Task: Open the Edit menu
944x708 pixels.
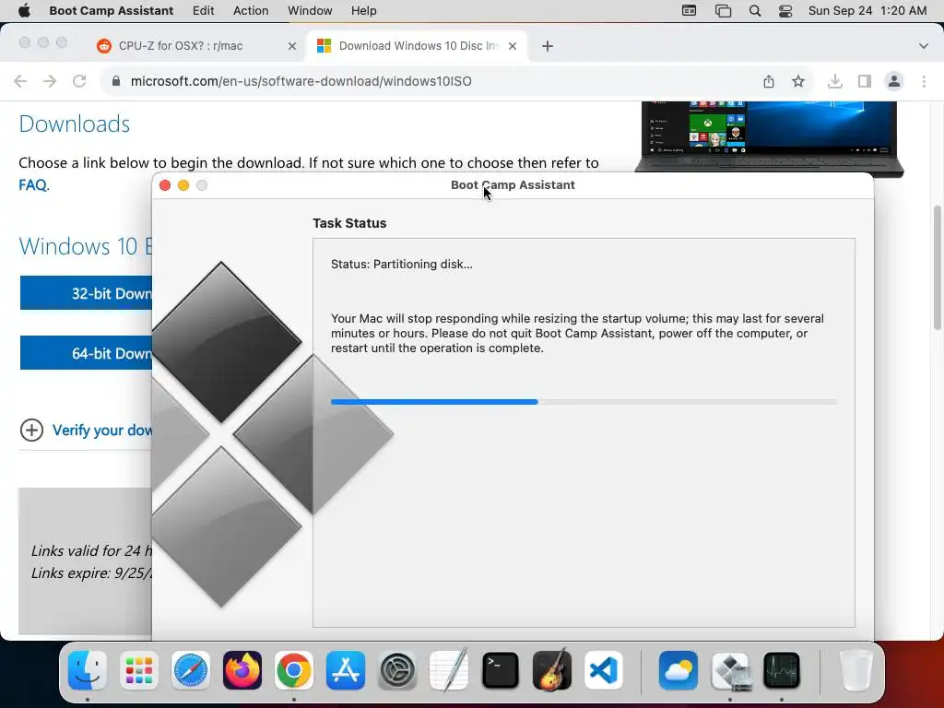Action: [203, 11]
